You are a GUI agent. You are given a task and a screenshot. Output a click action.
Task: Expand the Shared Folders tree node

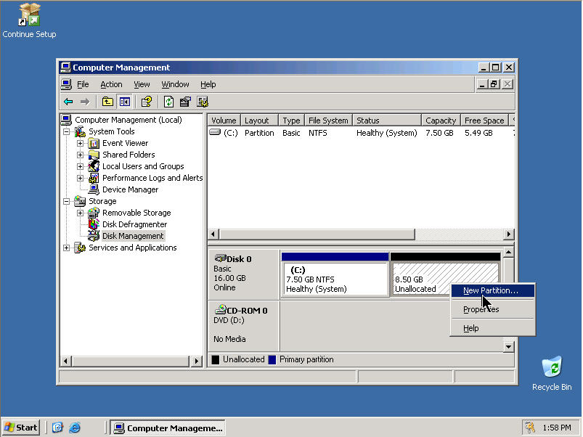click(80, 155)
